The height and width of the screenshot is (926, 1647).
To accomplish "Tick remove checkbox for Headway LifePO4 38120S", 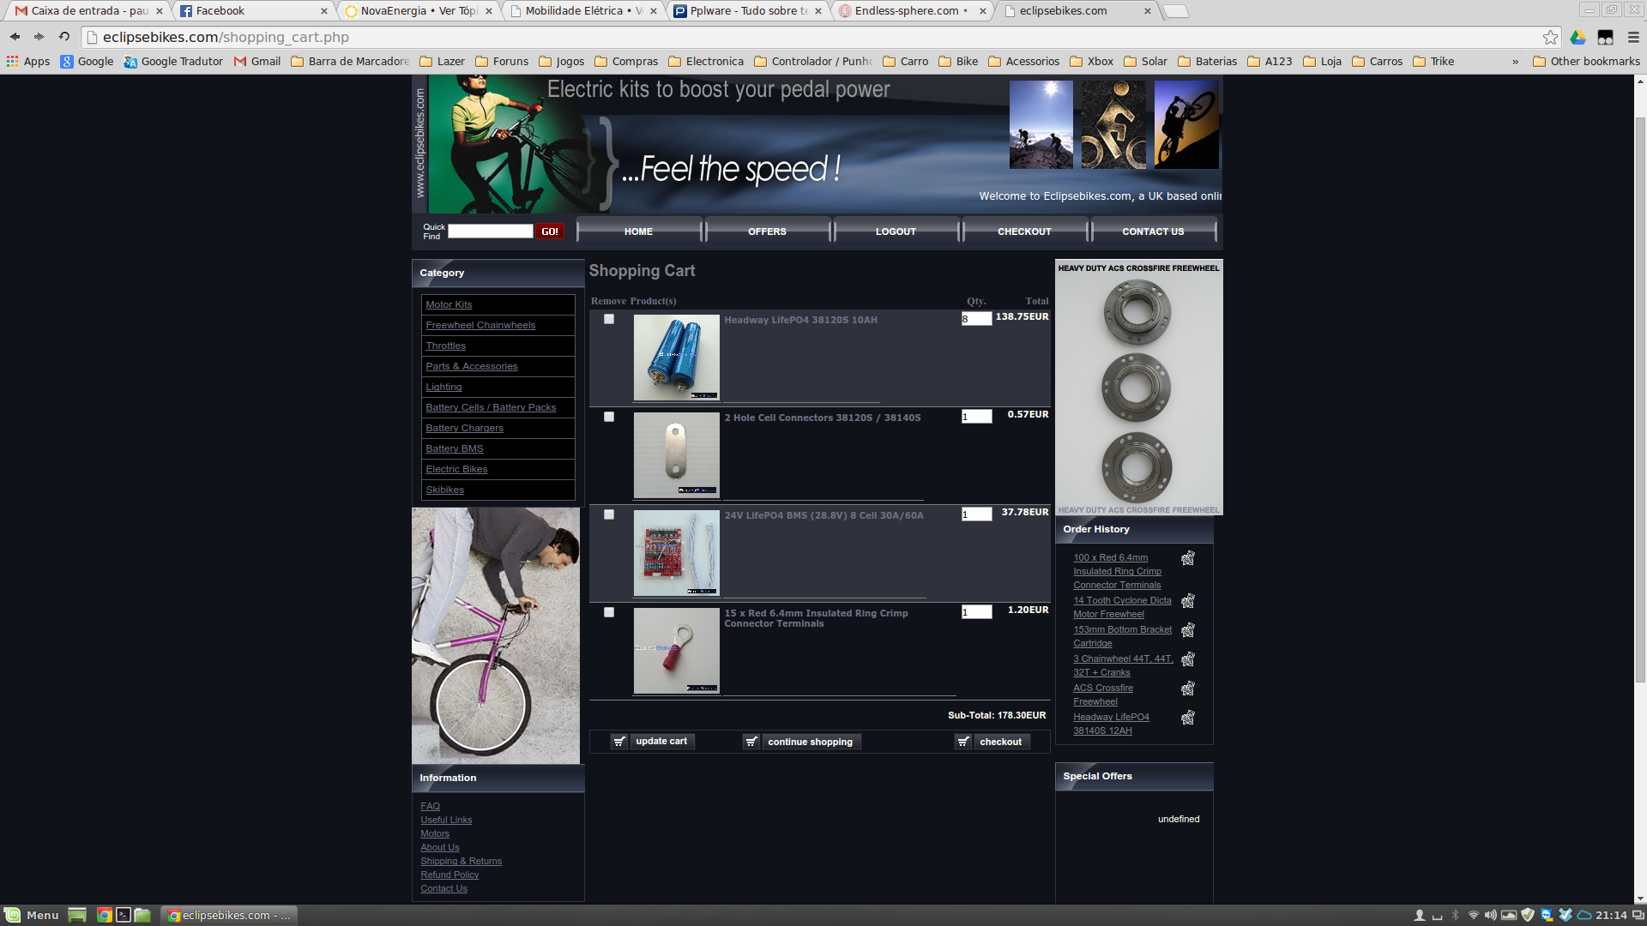I will 609,319.
